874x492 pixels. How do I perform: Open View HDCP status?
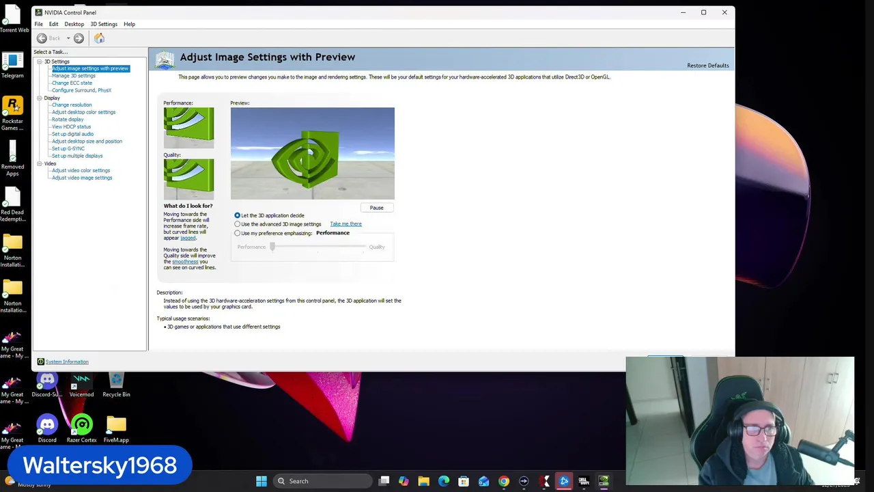[x=71, y=127]
